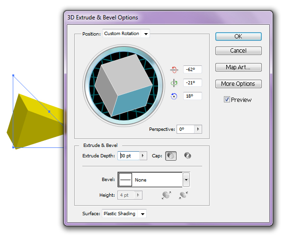Image resolution: width=284 pixels, height=237 pixels.
Task: Turn cap on for solid appearance
Action: click(x=171, y=156)
